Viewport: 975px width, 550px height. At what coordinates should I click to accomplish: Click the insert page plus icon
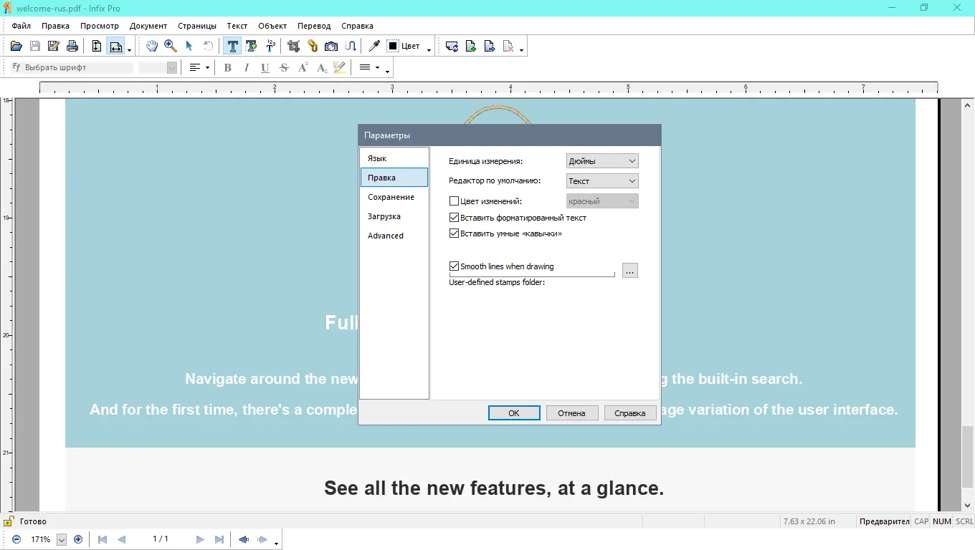(471, 47)
